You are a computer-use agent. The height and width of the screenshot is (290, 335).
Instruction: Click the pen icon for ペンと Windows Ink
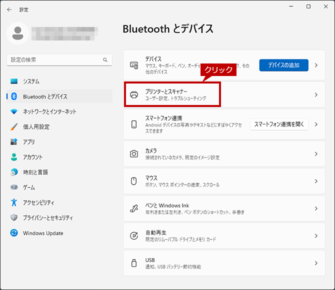click(134, 208)
